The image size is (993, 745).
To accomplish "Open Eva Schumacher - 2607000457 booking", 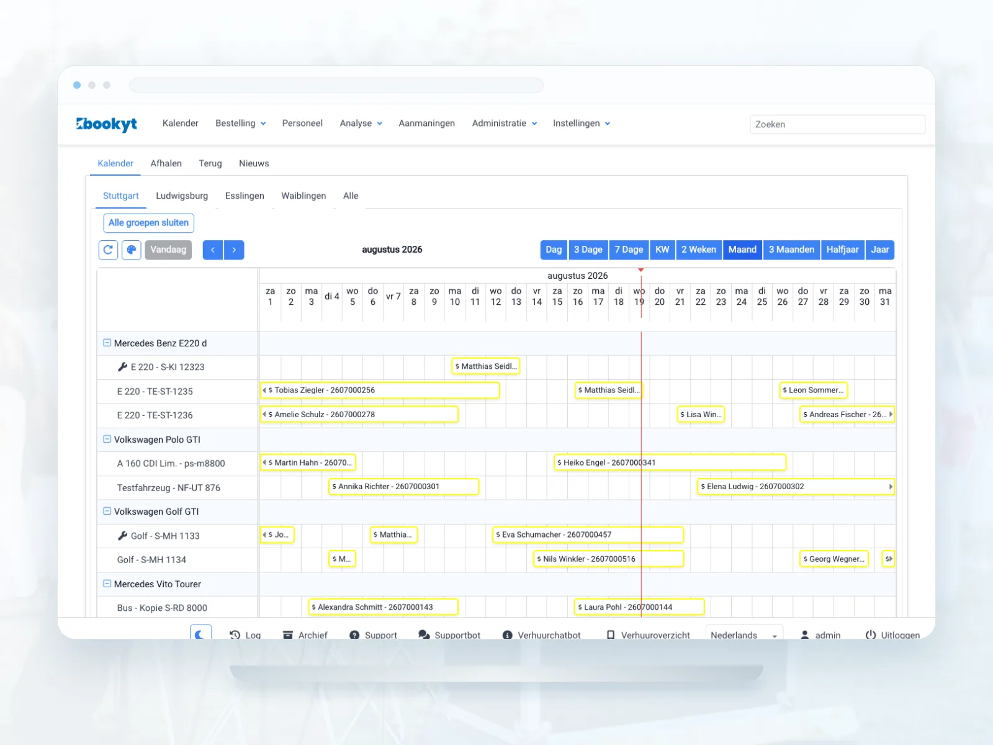I will (x=588, y=535).
